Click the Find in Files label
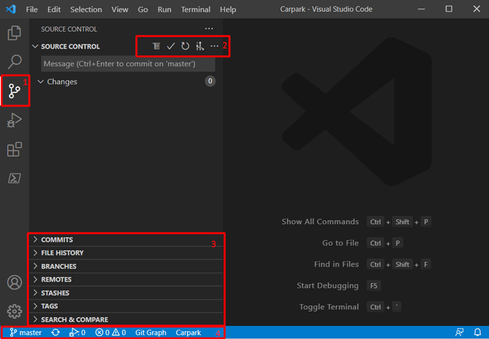This screenshot has width=489, height=339. pos(336,264)
